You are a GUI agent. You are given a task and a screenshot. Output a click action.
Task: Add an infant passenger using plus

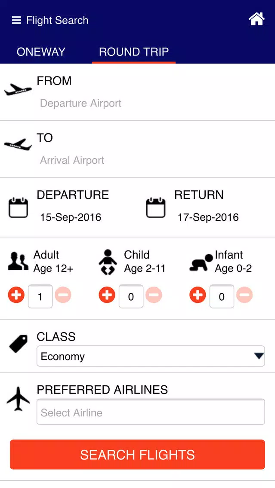coord(198,295)
